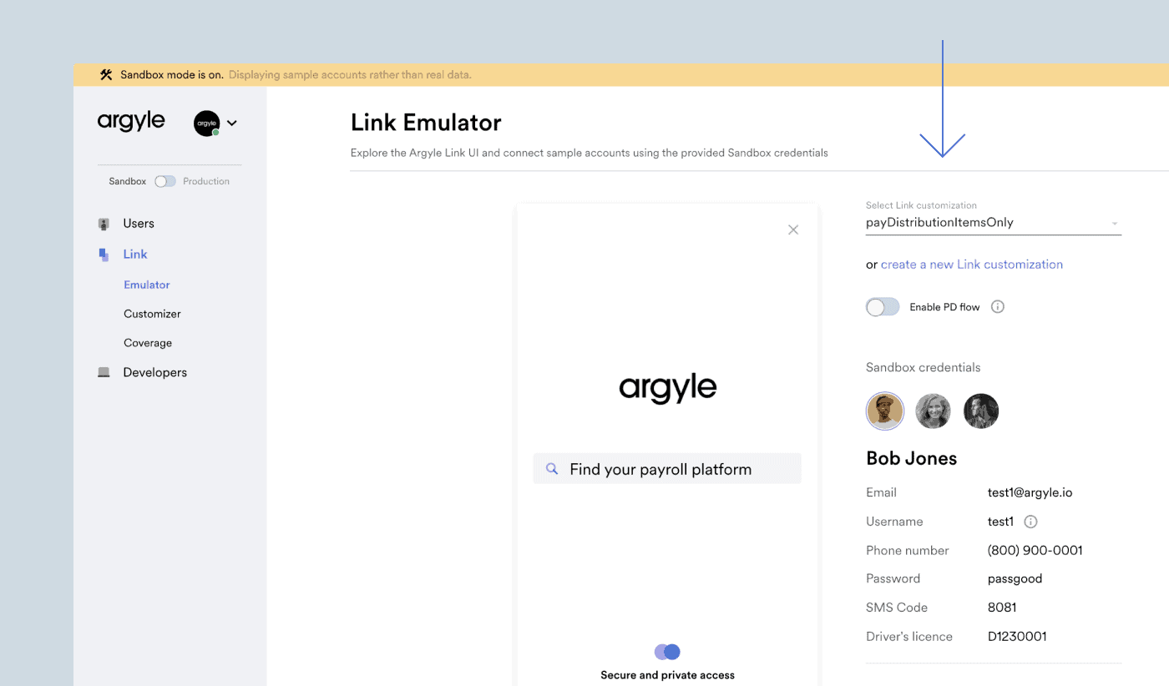Viewport: 1169px width, 686px height.
Task: Open the Select Link customization dropdown
Action: (x=994, y=223)
